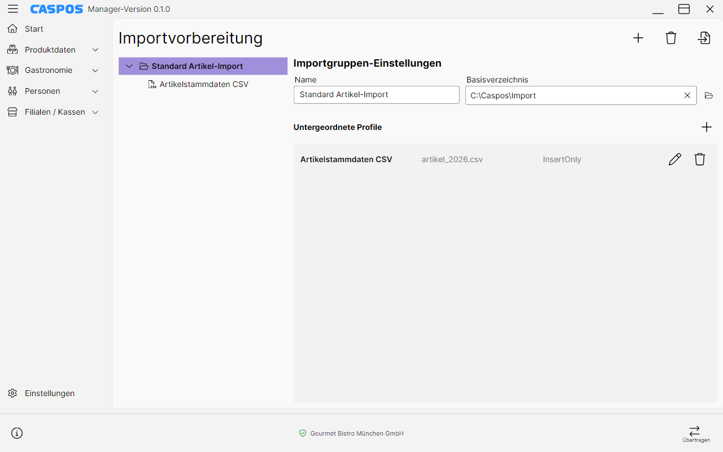
Task: Expand the Filialen / Kassen chevron
Action: pos(95,112)
